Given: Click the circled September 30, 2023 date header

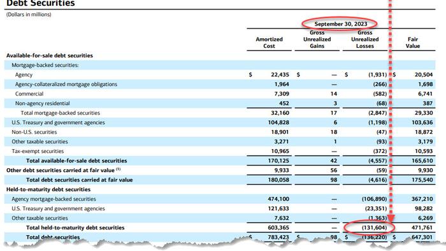Looking at the screenshot, I should point(340,24).
